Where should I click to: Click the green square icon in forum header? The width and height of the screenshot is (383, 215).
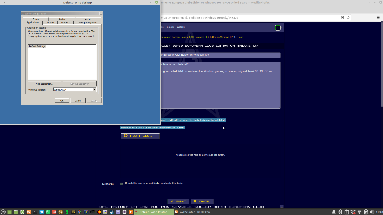[278, 28]
